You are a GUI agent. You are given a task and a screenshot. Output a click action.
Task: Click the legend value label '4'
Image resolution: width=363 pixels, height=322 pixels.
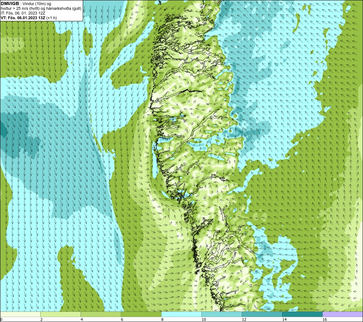(81, 320)
